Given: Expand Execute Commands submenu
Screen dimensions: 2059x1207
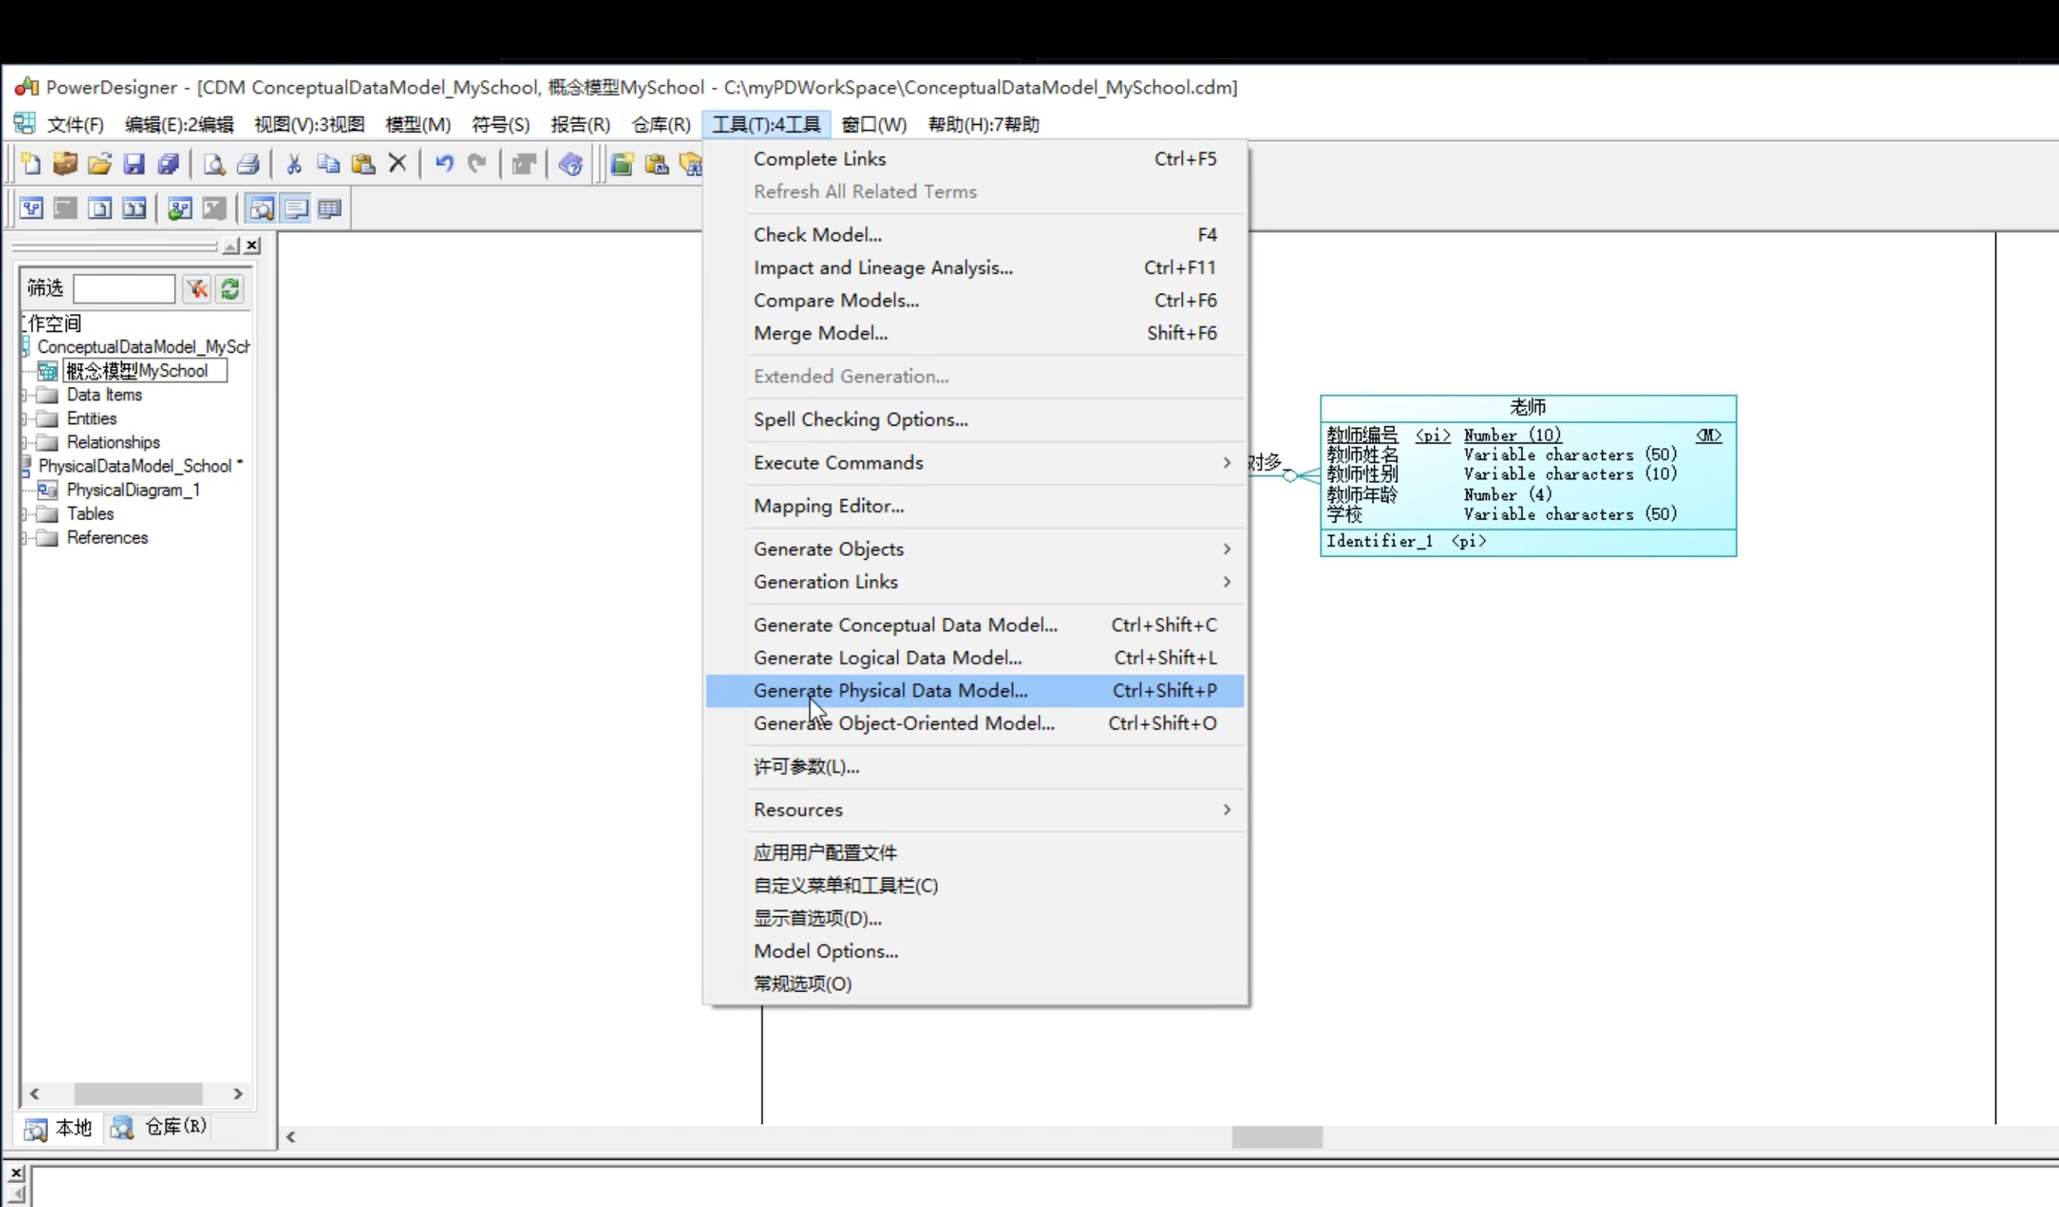Looking at the screenshot, I should [838, 461].
